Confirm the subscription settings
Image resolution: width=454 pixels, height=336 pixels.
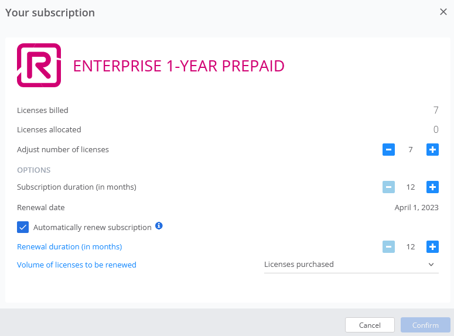(x=425, y=325)
